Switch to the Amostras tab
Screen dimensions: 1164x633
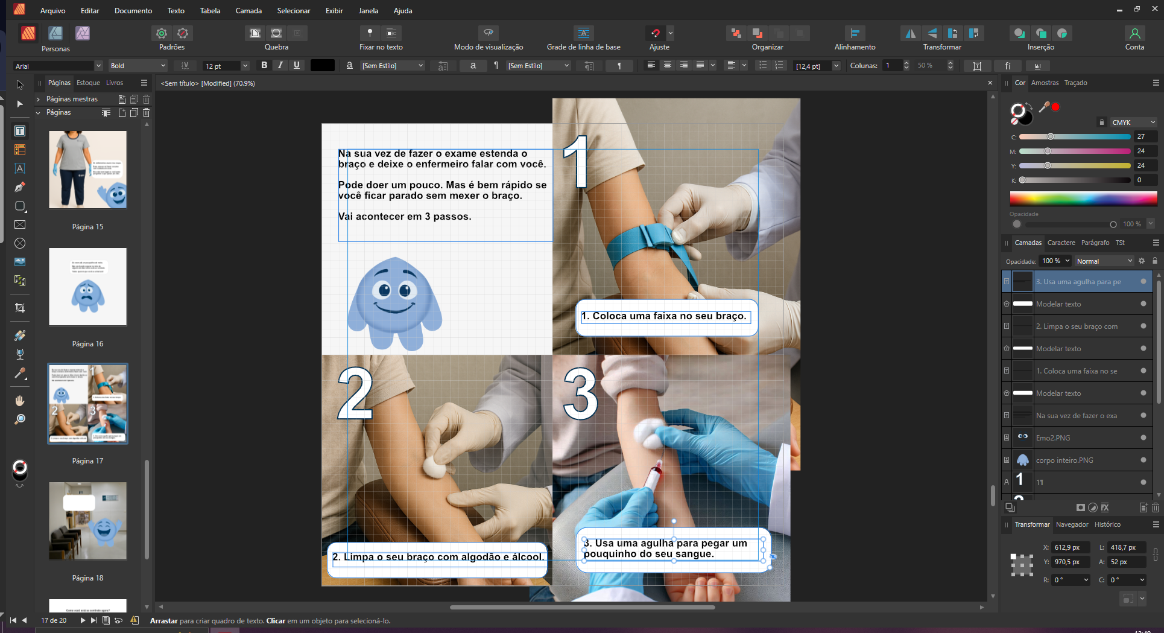[1045, 83]
